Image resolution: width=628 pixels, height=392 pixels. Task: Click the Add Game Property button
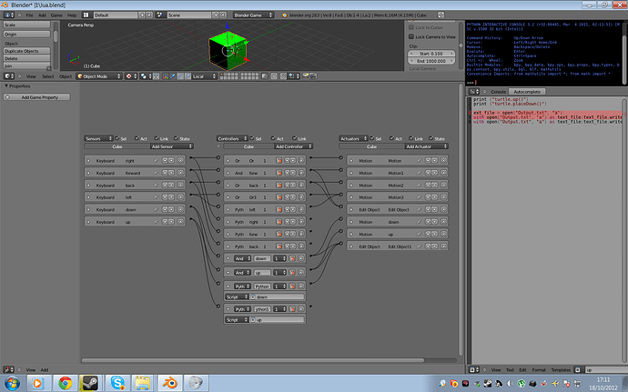[x=36, y=97]
